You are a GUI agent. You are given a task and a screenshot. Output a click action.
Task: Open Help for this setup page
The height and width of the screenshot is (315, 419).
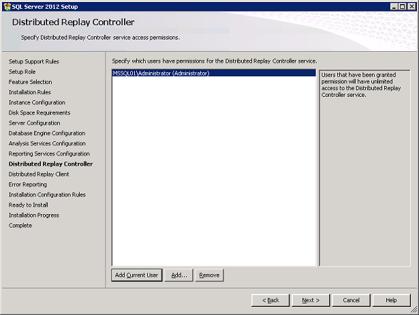coord(391,300)
